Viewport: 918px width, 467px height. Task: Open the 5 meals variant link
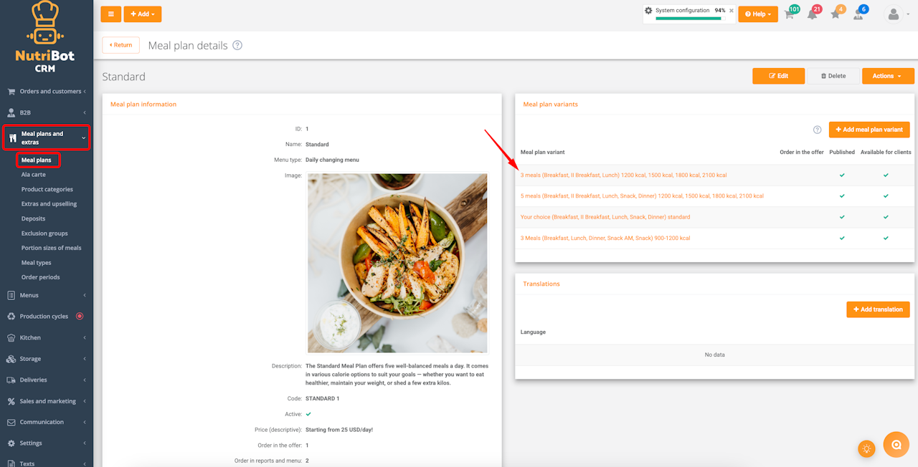[642, 196]
